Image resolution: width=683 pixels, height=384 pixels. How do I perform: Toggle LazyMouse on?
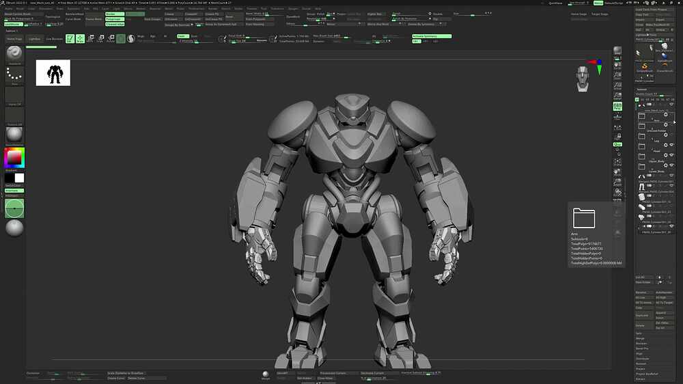click(14, 24)
